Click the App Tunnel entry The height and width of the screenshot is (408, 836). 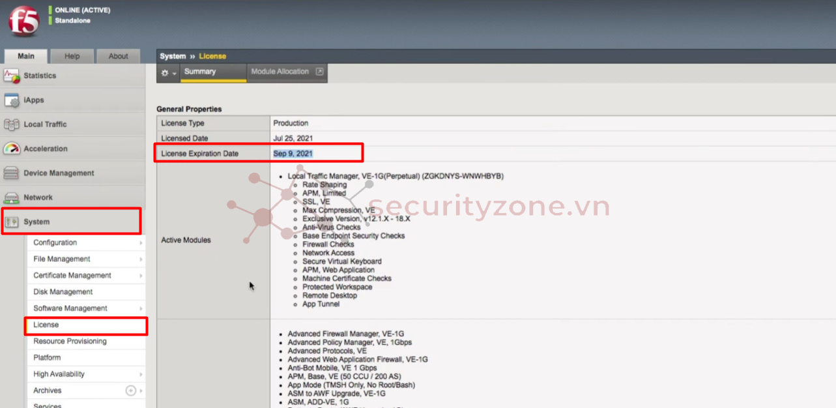pos(321,304)
